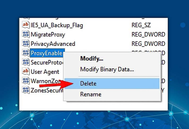This screenshot has width=189, height=129.
Task: Click the PrivacyAdvanced DWORD icon
Action: (x=26, y=44)
